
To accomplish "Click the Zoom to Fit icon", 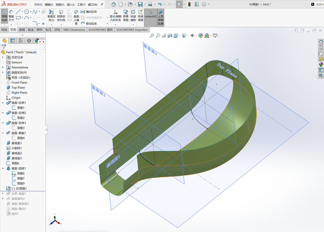I will tap(152, 35).
